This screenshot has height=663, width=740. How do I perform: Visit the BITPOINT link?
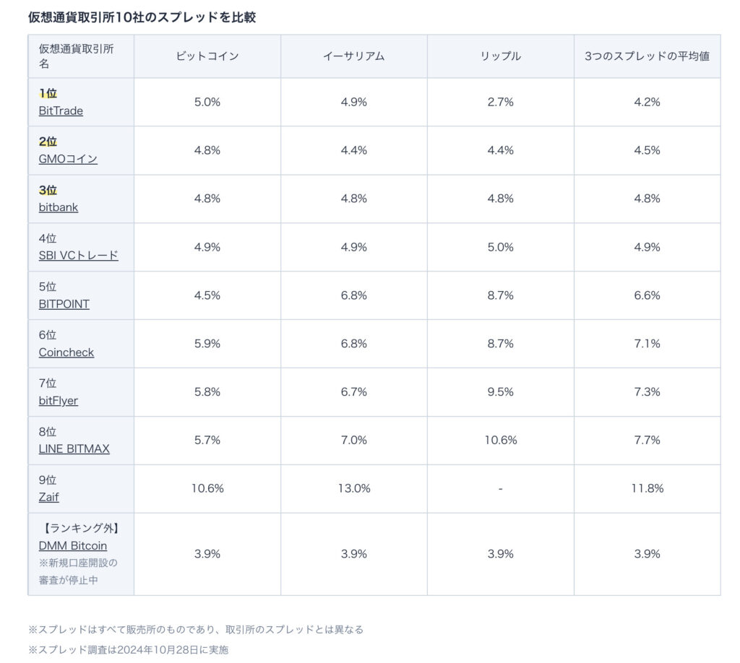64,304
